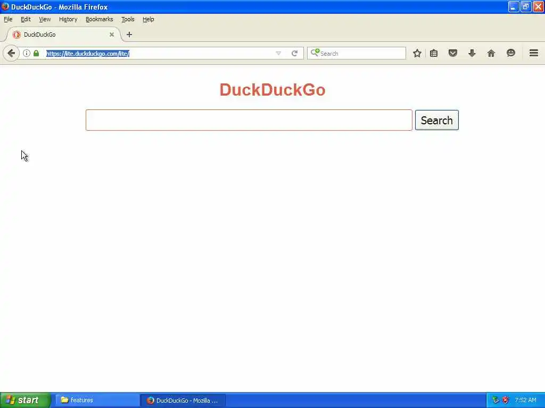Open the Bookmarks menu

pyautogui.click(x=100, y=19)
